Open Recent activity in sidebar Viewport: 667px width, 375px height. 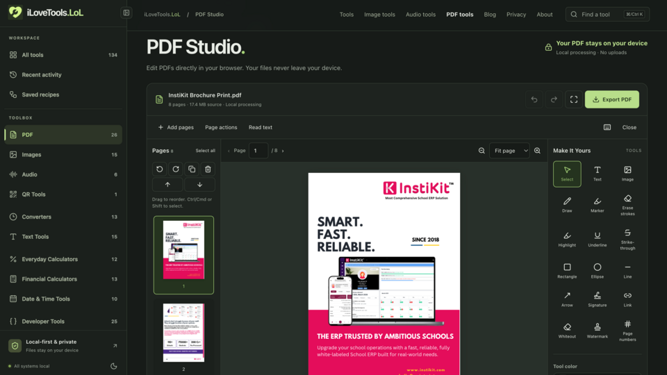coord(63,75)
